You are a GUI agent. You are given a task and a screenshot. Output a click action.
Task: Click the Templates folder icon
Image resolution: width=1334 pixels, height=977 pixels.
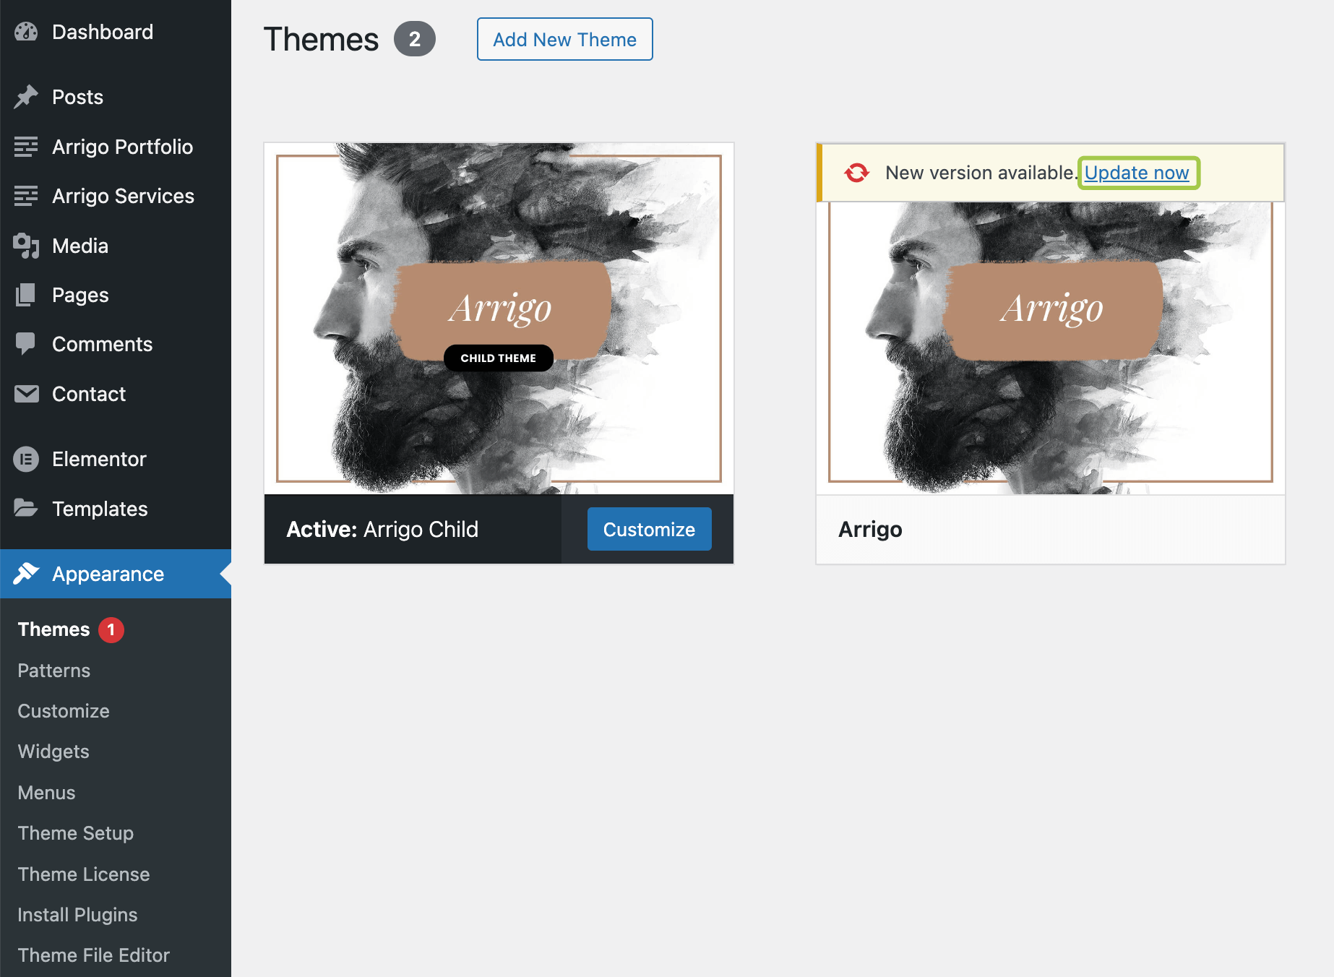tap(26, 509)
